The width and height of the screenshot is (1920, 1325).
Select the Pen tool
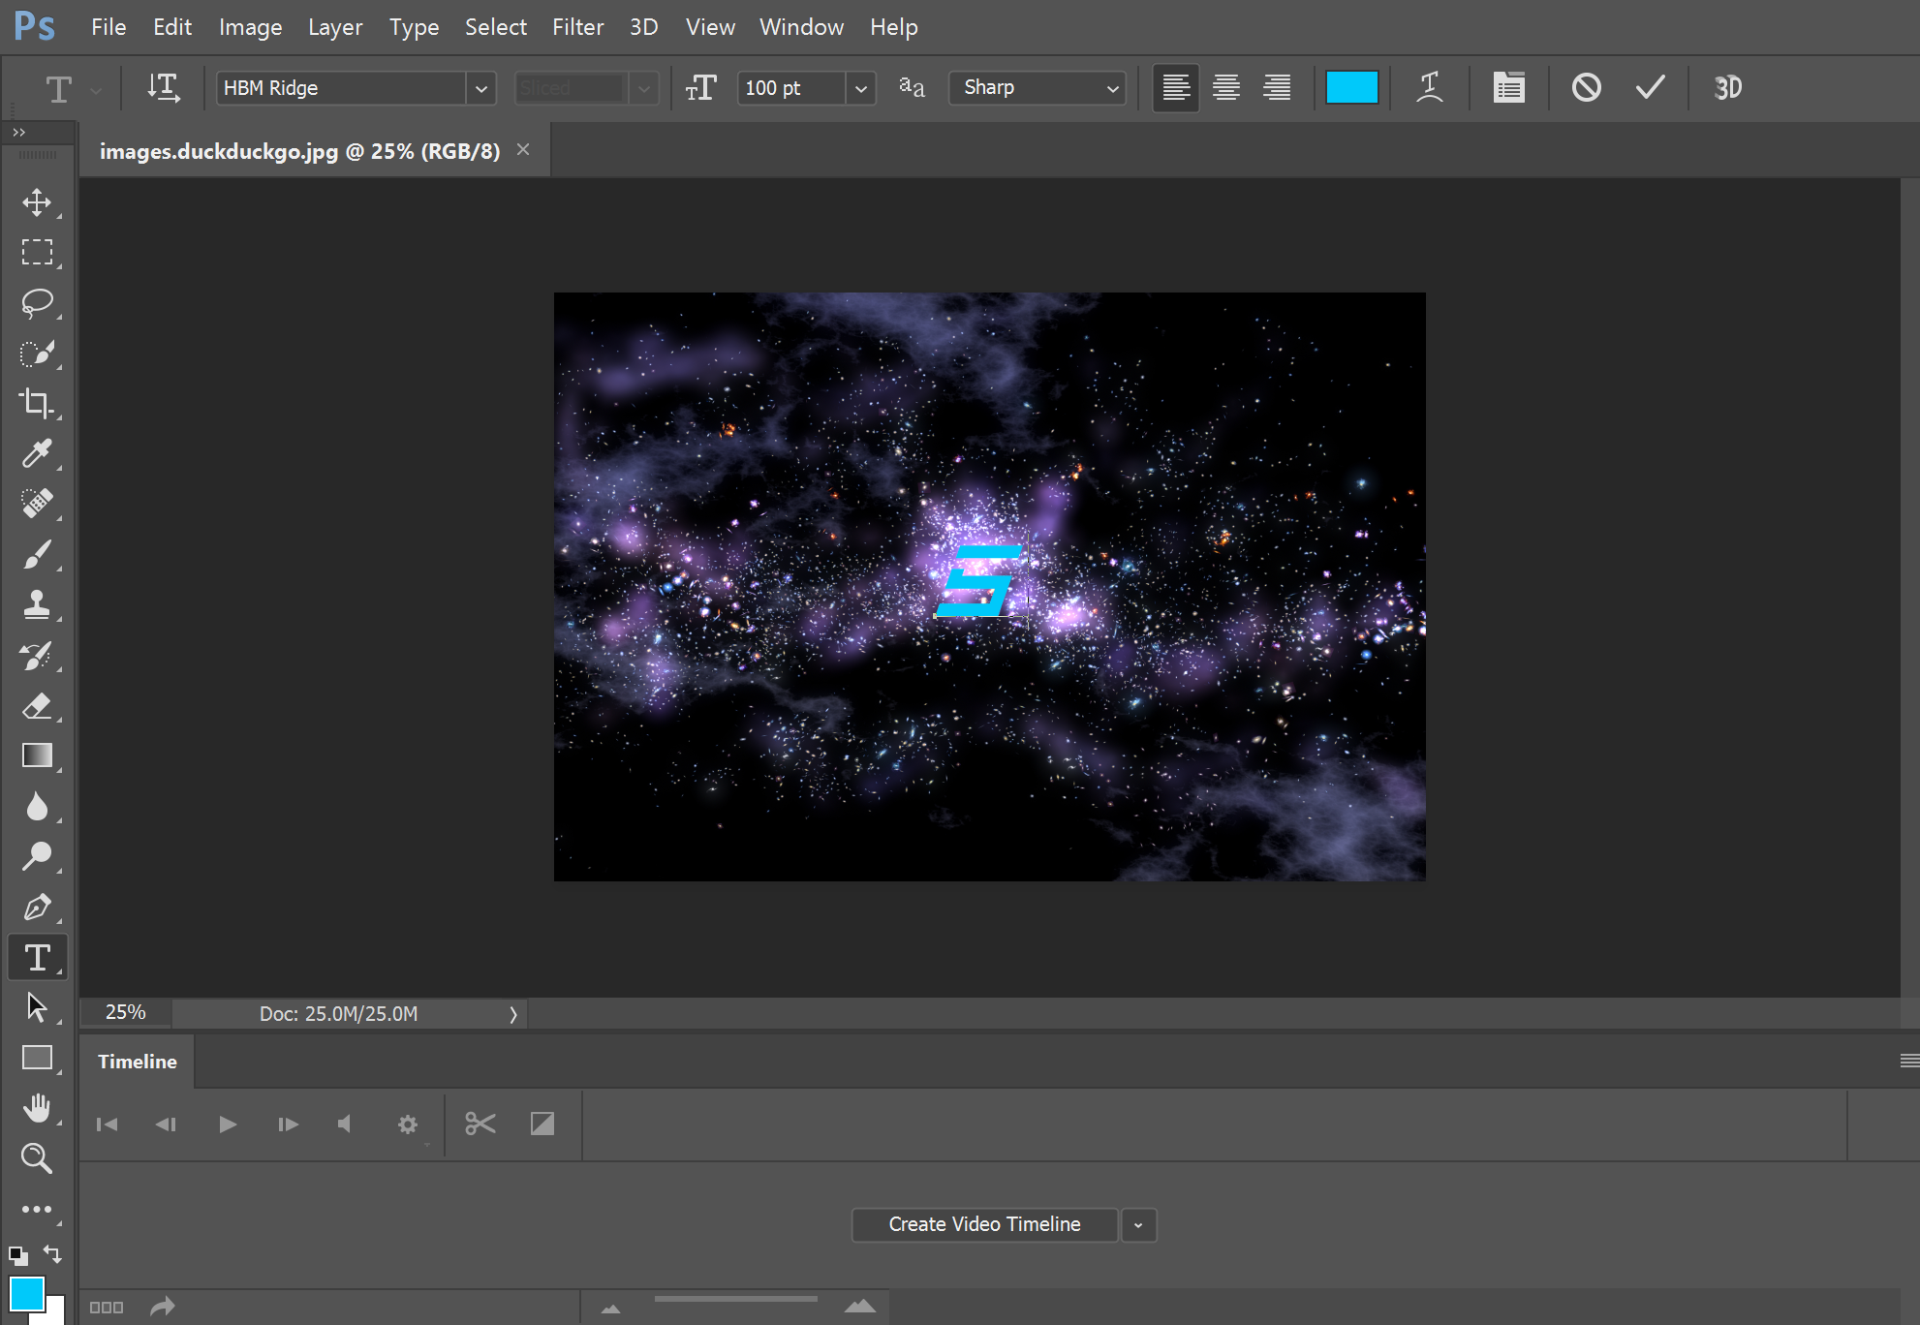(x=37, y=908)
